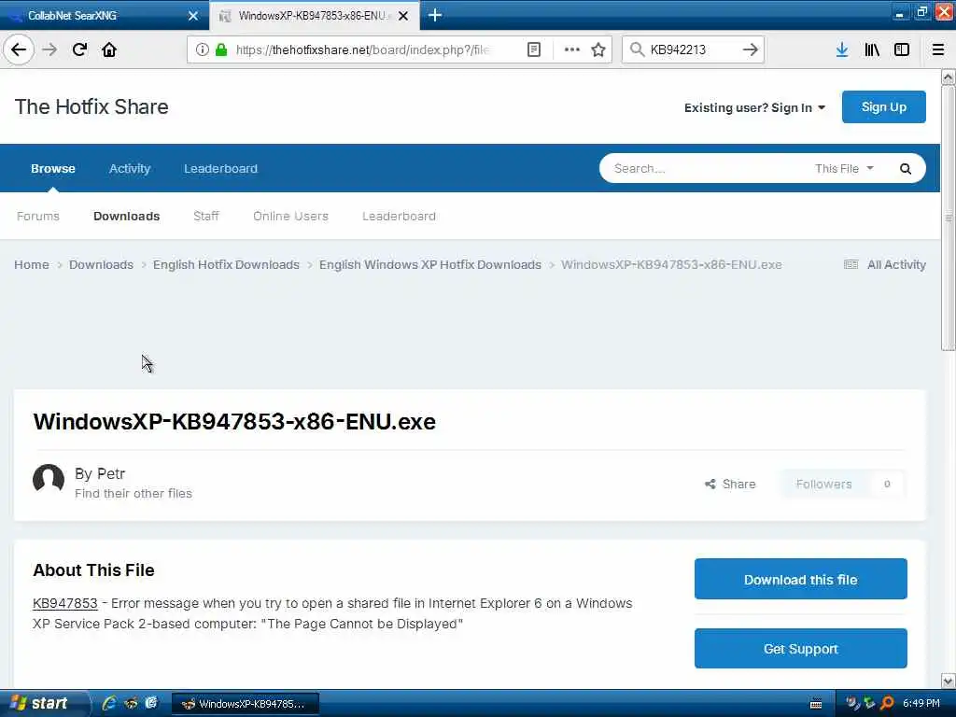This screenshot has height=717, width=956.
Task: Select the Browse navigation tab
Action: [x=53, y=169]
